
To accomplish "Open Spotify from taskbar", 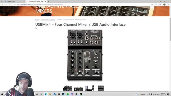I will coord(68,94).
